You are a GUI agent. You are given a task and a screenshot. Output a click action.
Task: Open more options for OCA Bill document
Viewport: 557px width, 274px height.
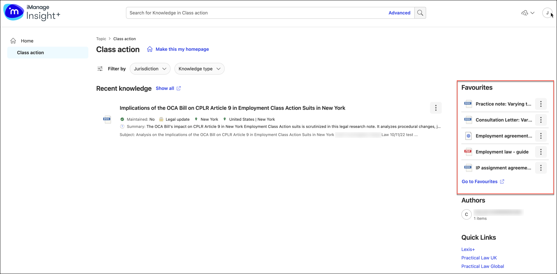436,108
